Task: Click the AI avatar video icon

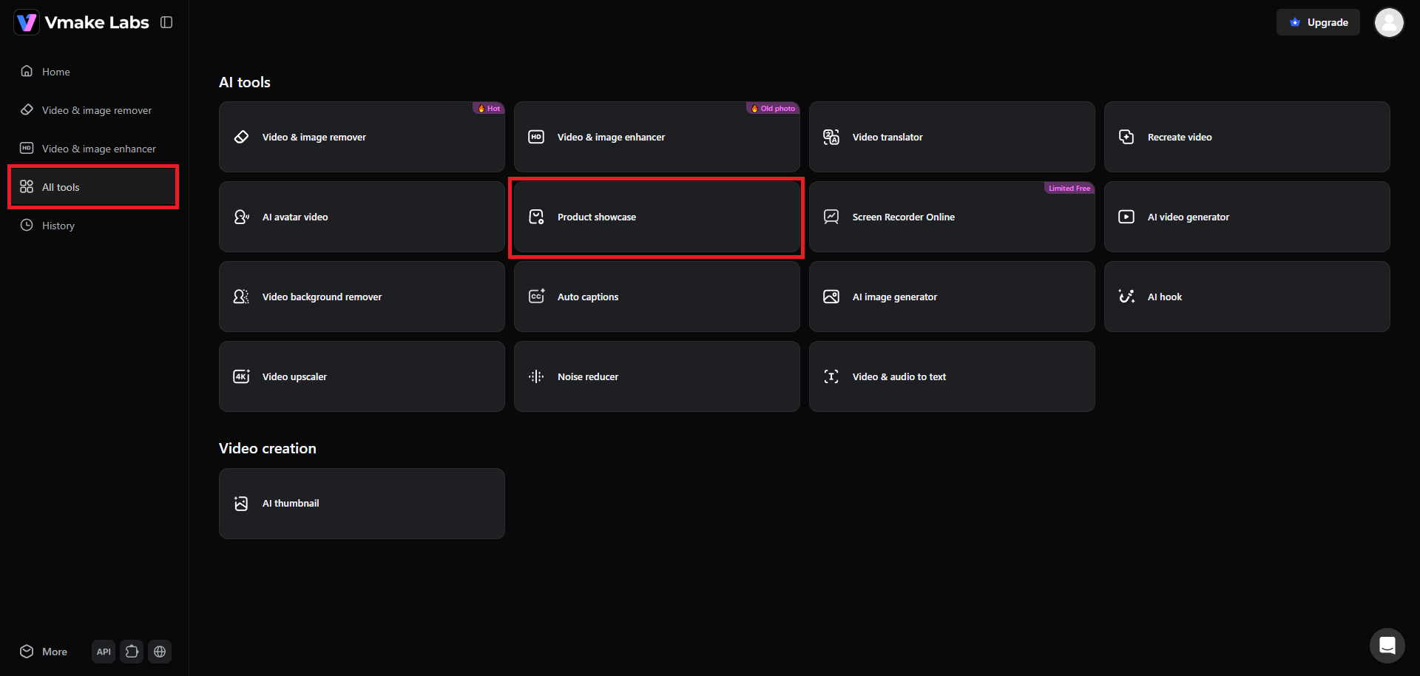Action: [241, 217]
